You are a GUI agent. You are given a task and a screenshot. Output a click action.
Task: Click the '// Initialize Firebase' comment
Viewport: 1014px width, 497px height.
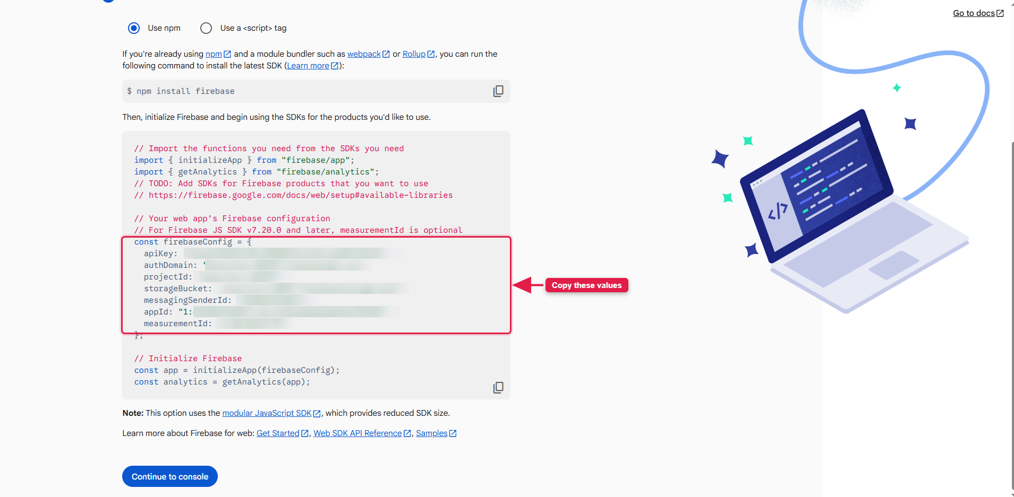click(188, 359)
